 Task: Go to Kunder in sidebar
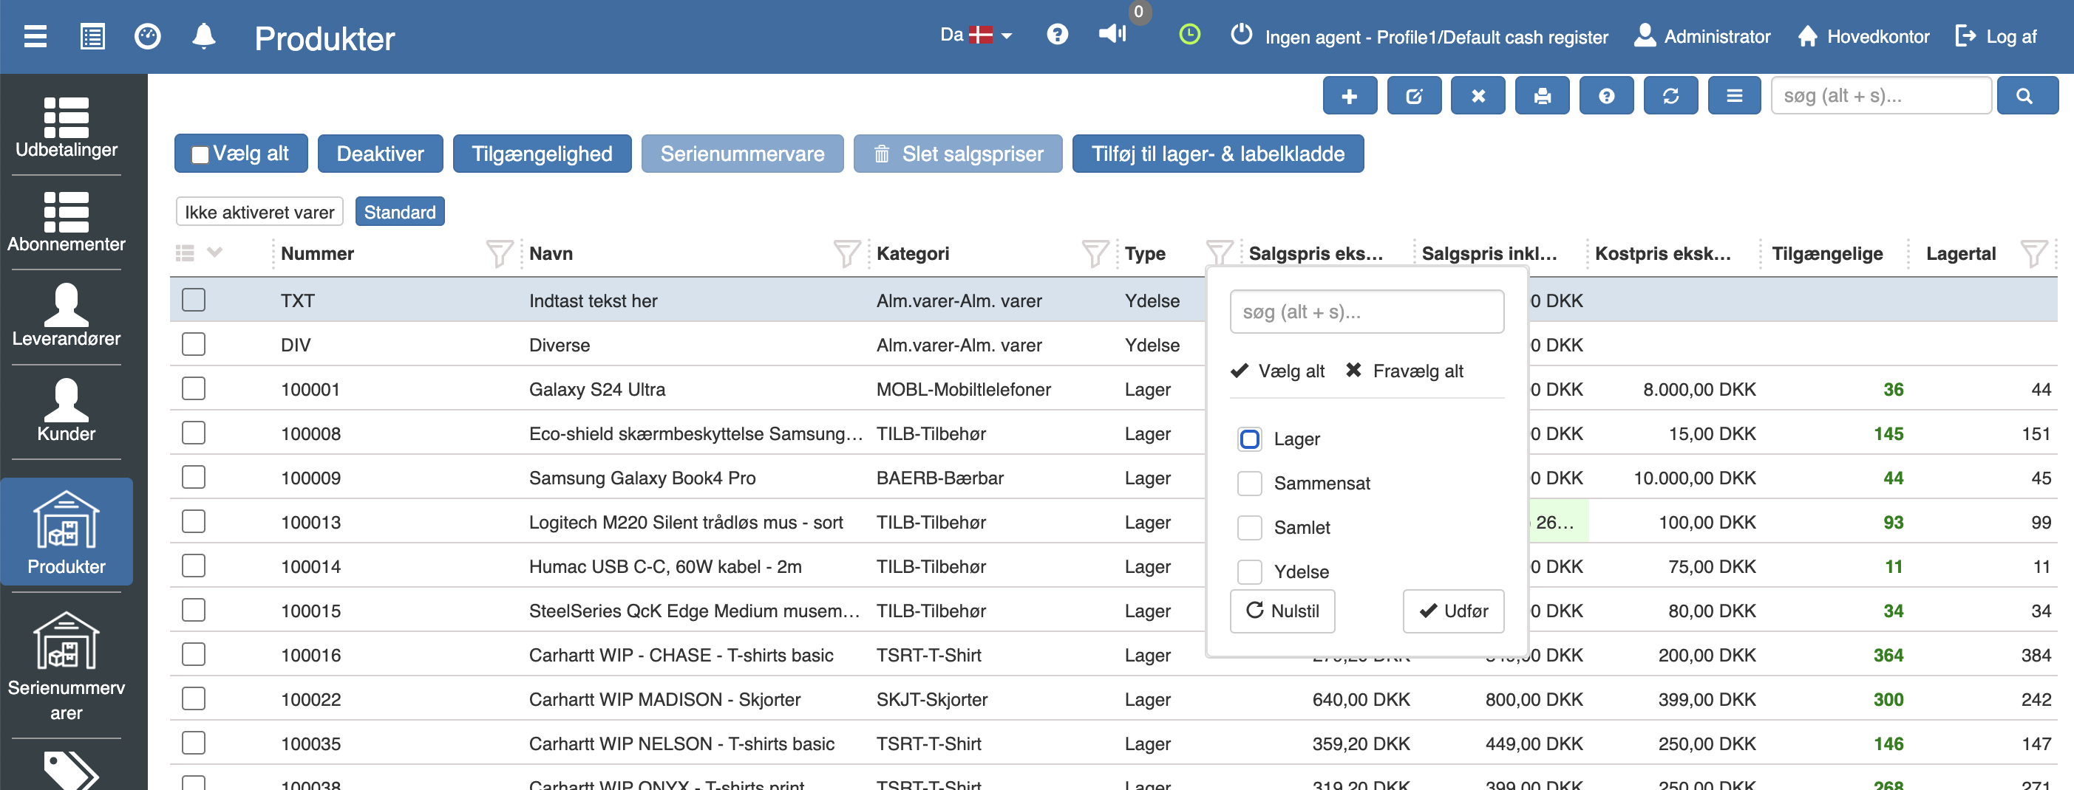coord(66,412)
